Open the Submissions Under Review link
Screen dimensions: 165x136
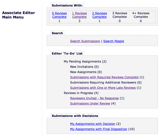[90, 103]
